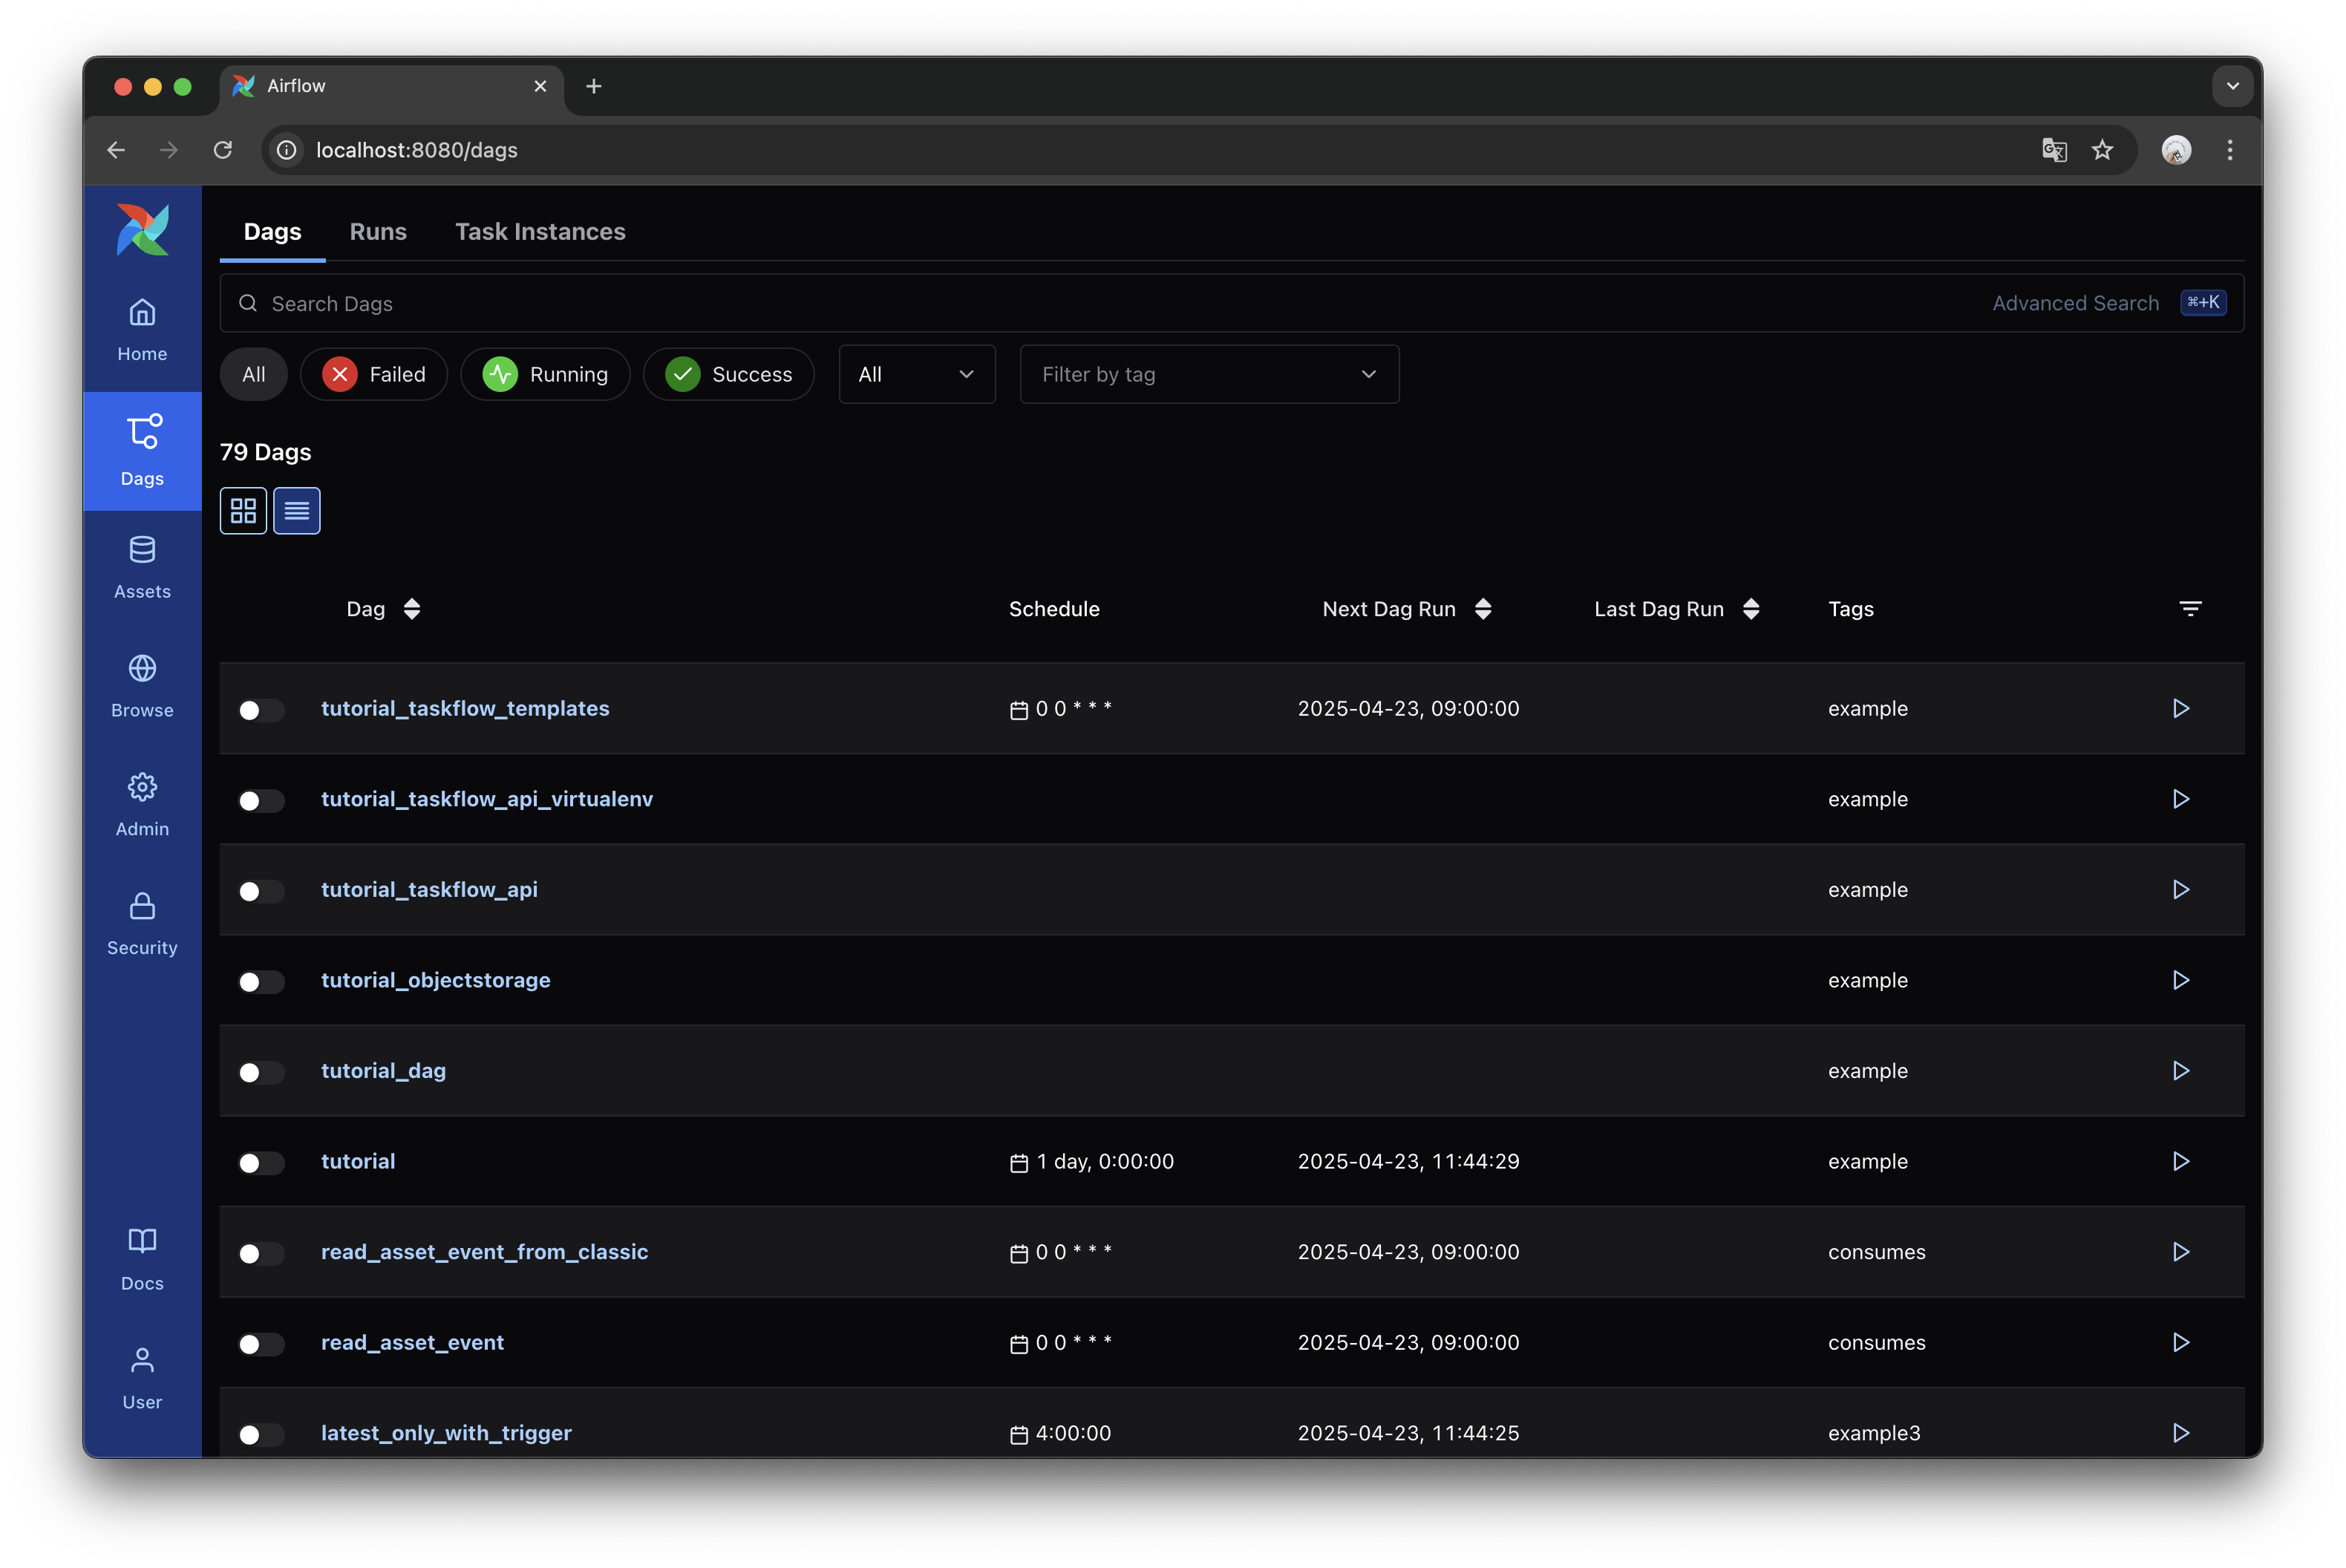Image resolution: width=2346 pixels, height=1568 pixels.
Task: Unpause the latest_only_with_trigger dag
Action: [x=261, y=1435]
